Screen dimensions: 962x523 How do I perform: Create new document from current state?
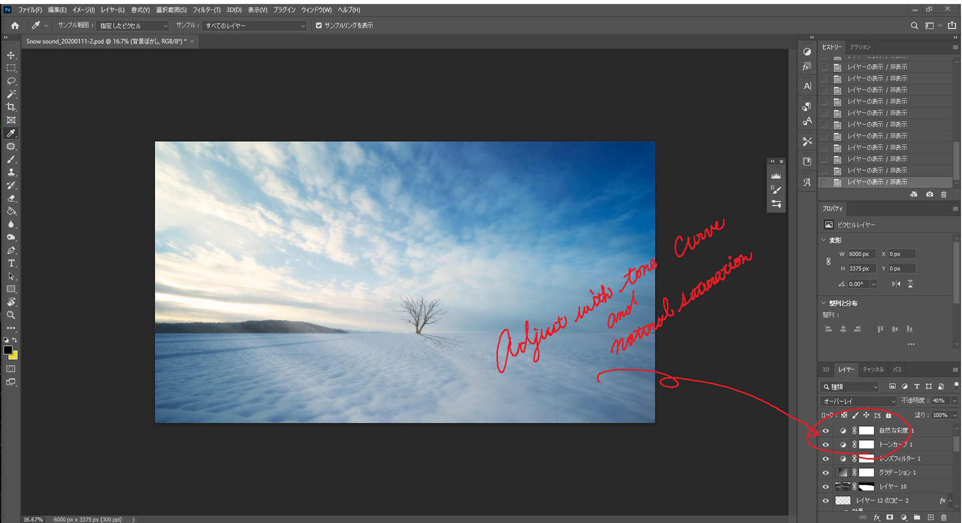[914, 194]
